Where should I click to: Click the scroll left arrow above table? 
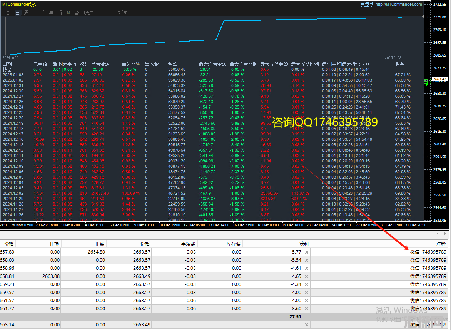pyautogui.click(x=438, y=234)
